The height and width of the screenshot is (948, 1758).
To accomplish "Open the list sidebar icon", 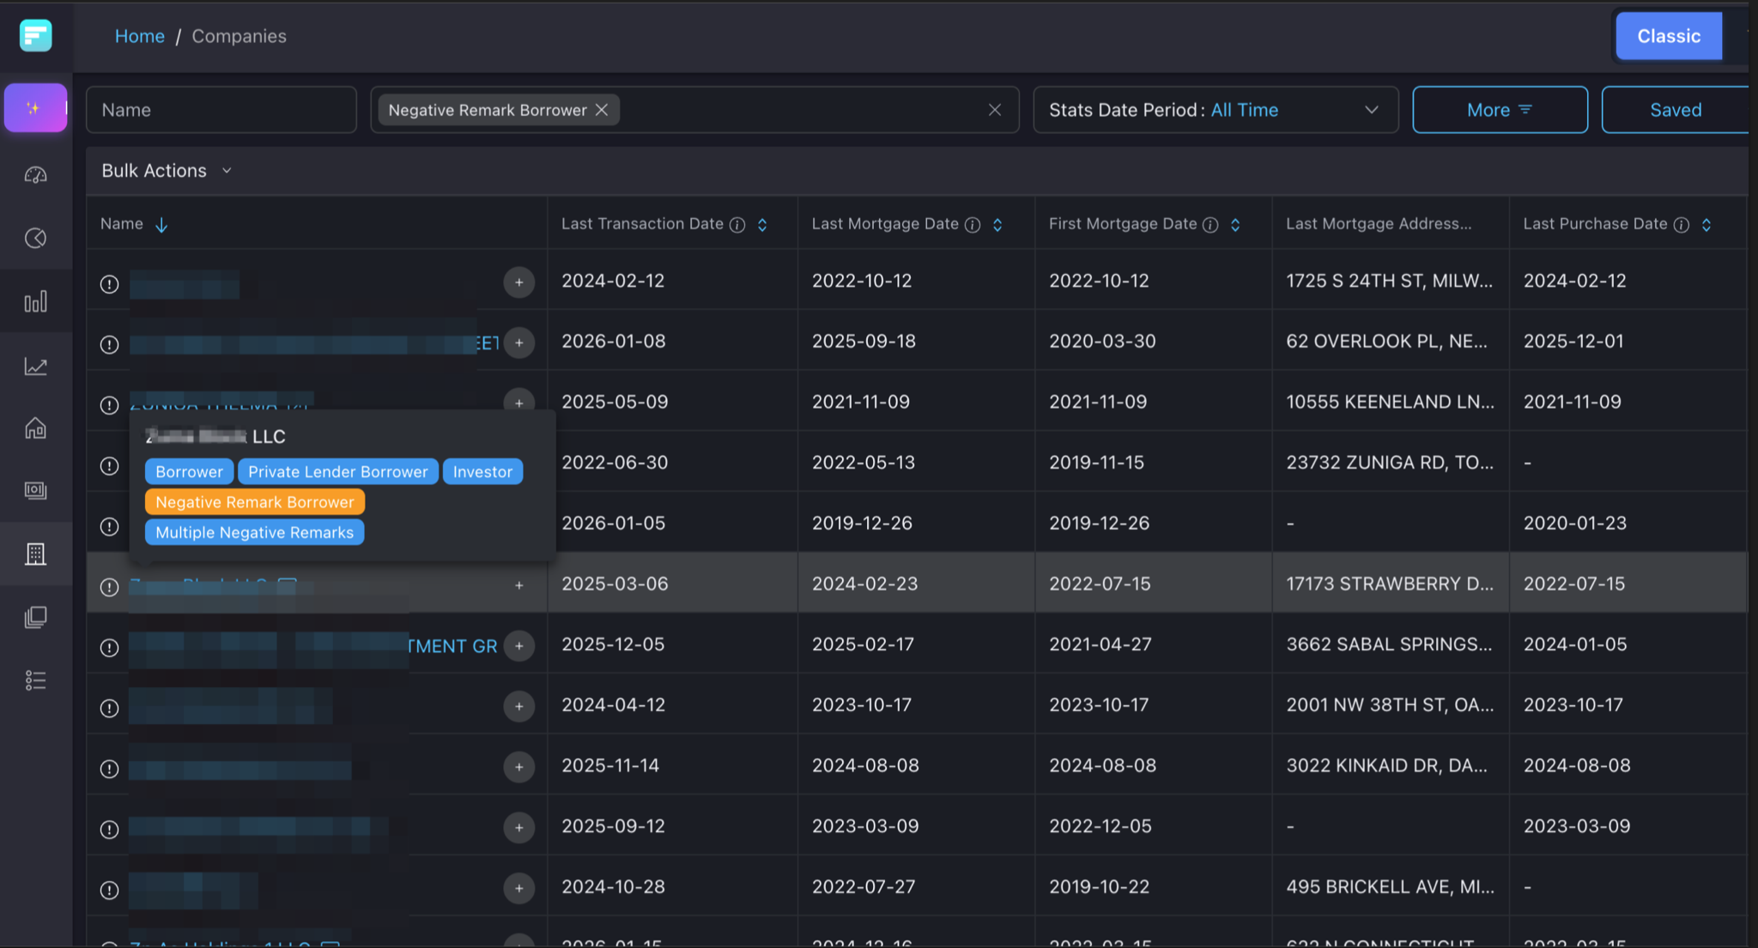I will pyautogui.click(x=35, y=680).
